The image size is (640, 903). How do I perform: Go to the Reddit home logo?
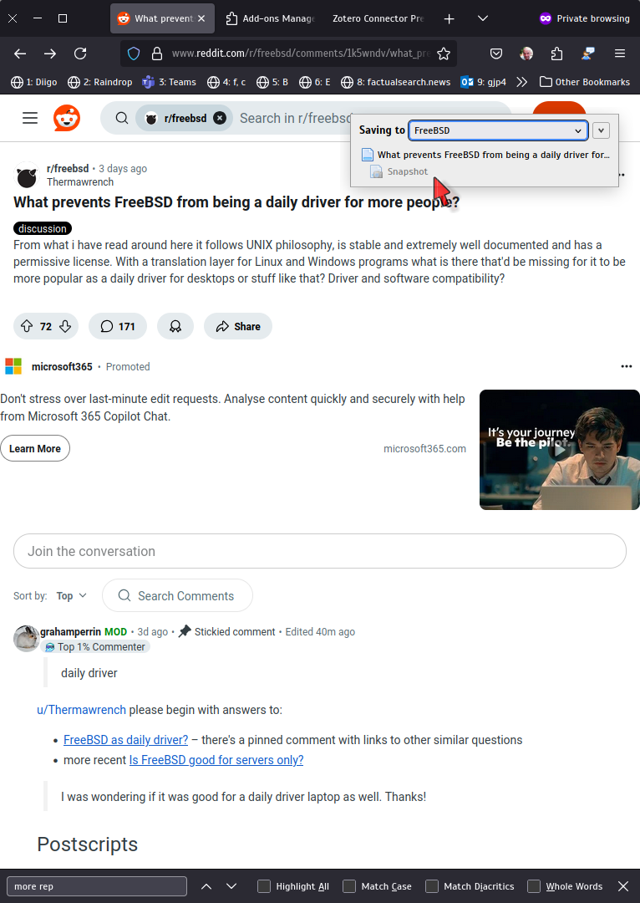pos(67,118)
